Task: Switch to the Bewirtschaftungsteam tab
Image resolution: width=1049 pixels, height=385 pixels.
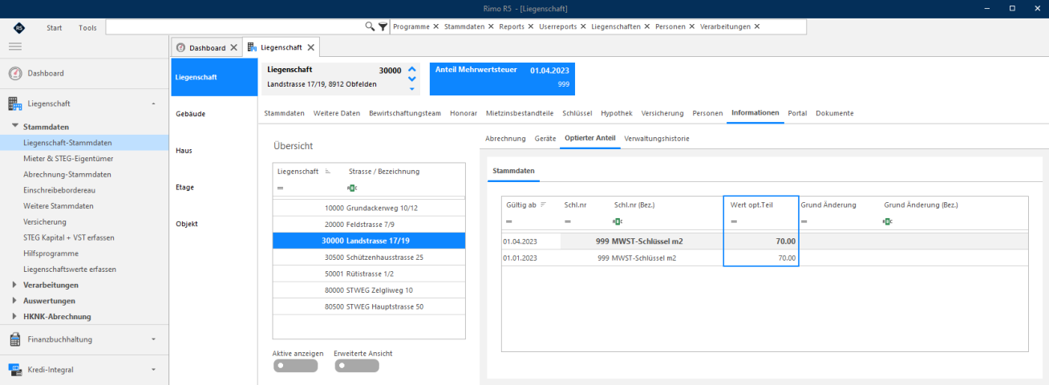Action: click(405, 113)
